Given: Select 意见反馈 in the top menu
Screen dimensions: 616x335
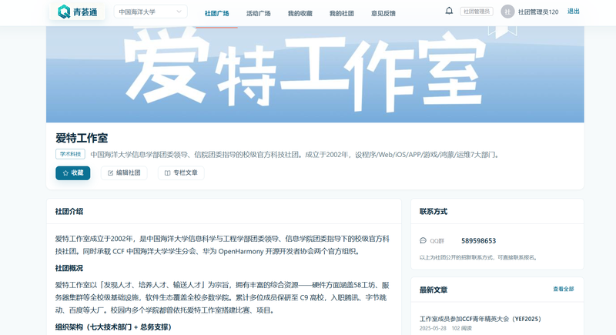Looking at the screenshot, I should 383,13.
